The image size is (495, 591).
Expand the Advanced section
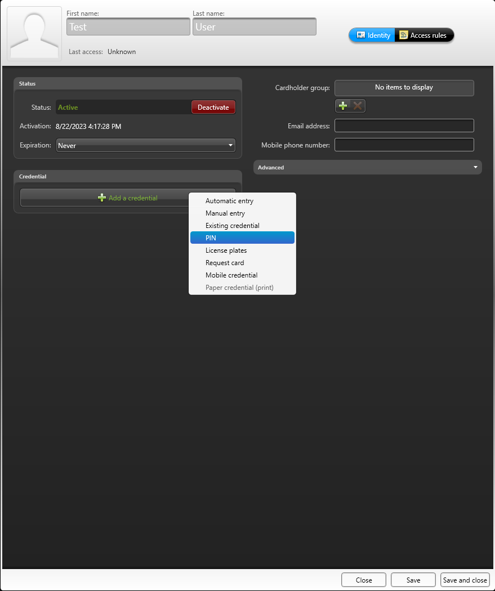coord(367,167)
